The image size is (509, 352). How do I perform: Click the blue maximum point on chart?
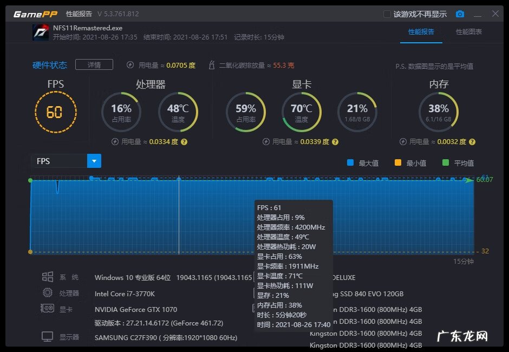pos(91,178)
